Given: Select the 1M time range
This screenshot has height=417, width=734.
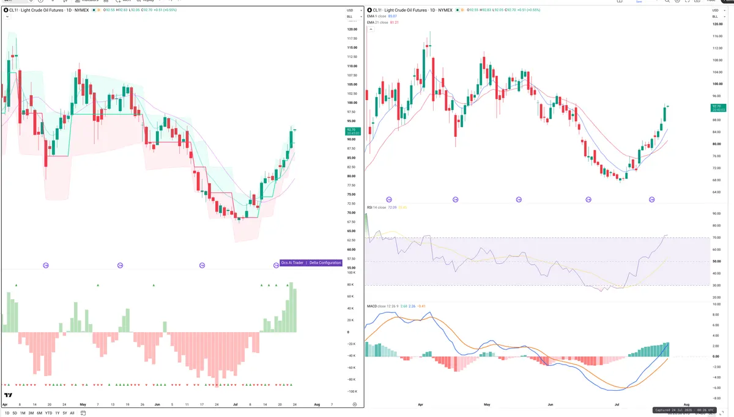Looking at the screenshot, I should [23, 413].
